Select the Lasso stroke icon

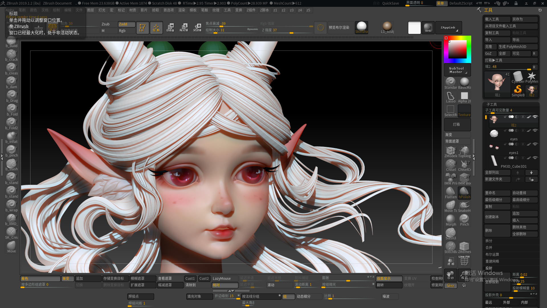451,97
